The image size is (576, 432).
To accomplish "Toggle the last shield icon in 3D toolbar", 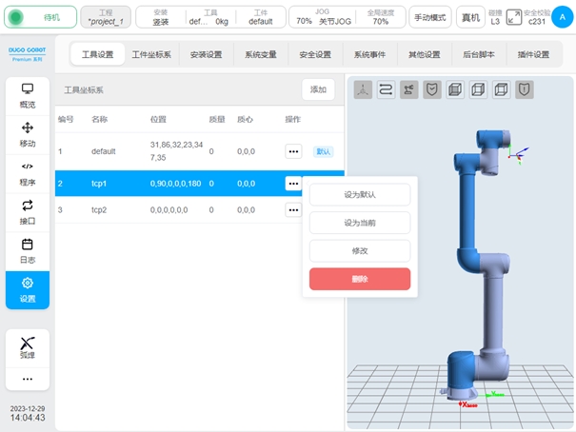I will tap(525, 89).
